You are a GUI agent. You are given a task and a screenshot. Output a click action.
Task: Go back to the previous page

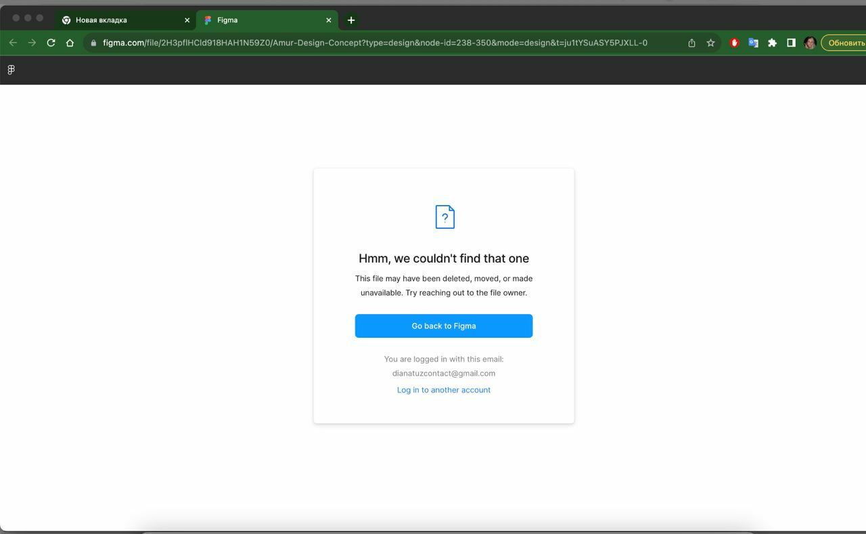[13, 43]
